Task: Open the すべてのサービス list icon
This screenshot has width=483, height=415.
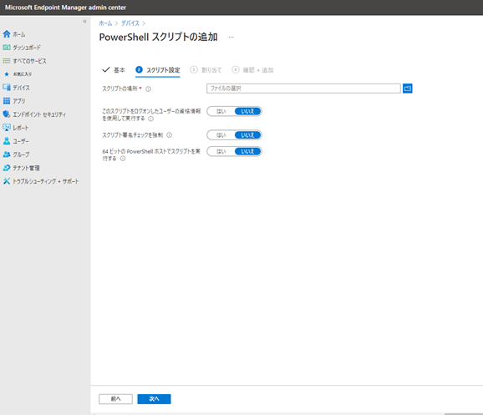Action: pyautogui.click(x=7, y=61)
